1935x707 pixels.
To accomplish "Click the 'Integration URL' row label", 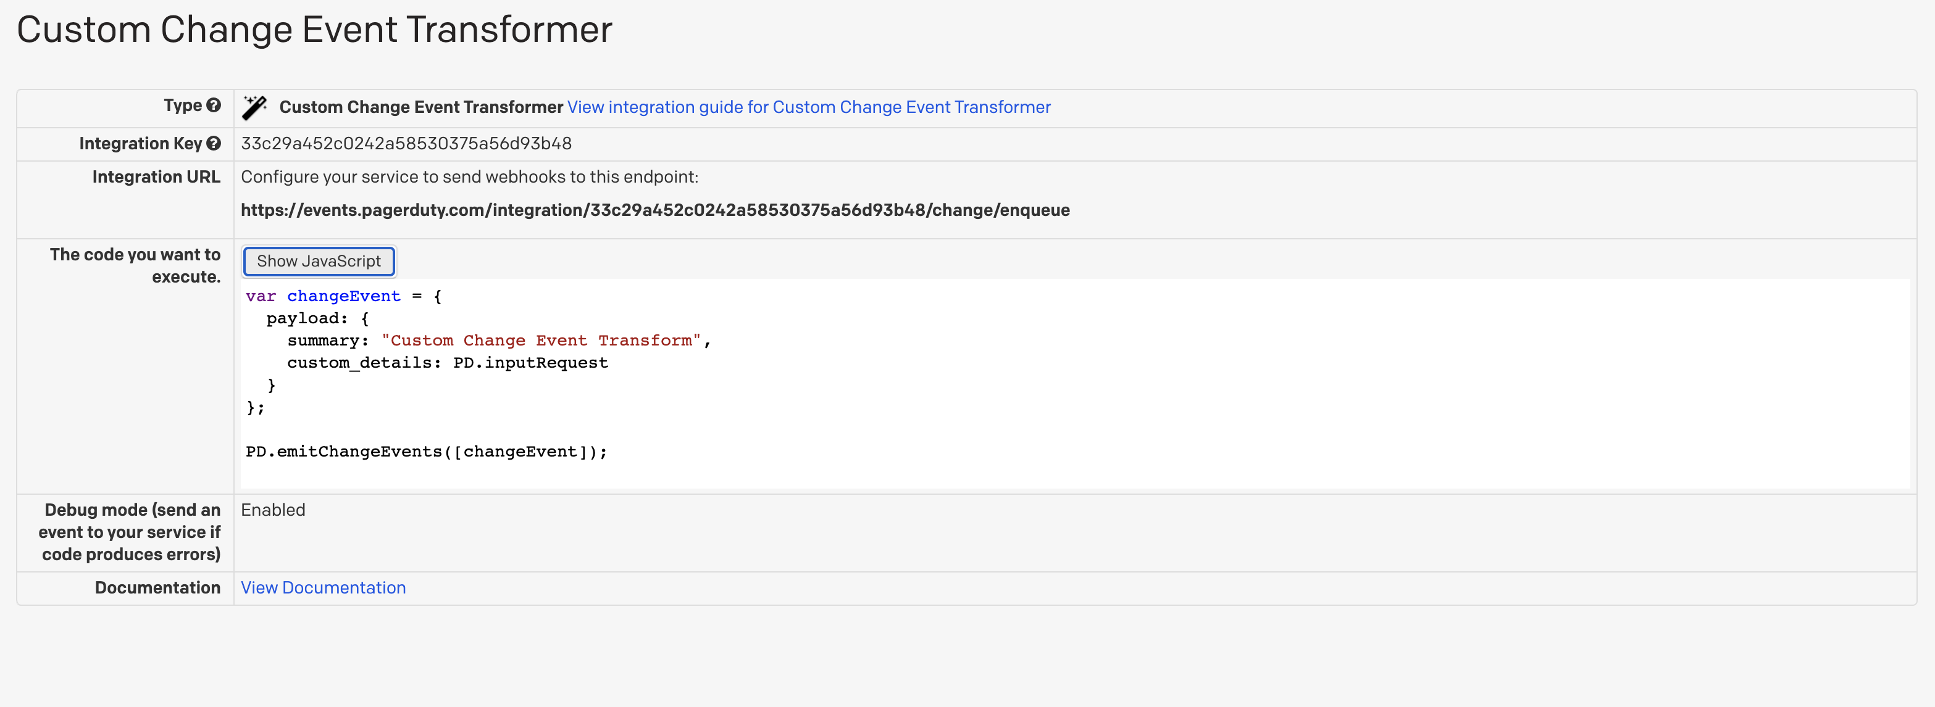I will pos(156,177).
